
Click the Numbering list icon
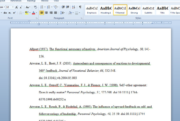pos(48,7)
